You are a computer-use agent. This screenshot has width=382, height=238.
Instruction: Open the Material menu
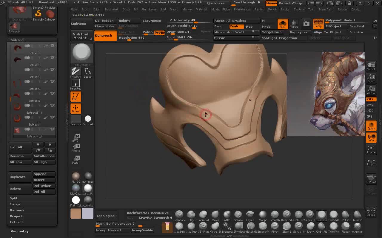201,10
